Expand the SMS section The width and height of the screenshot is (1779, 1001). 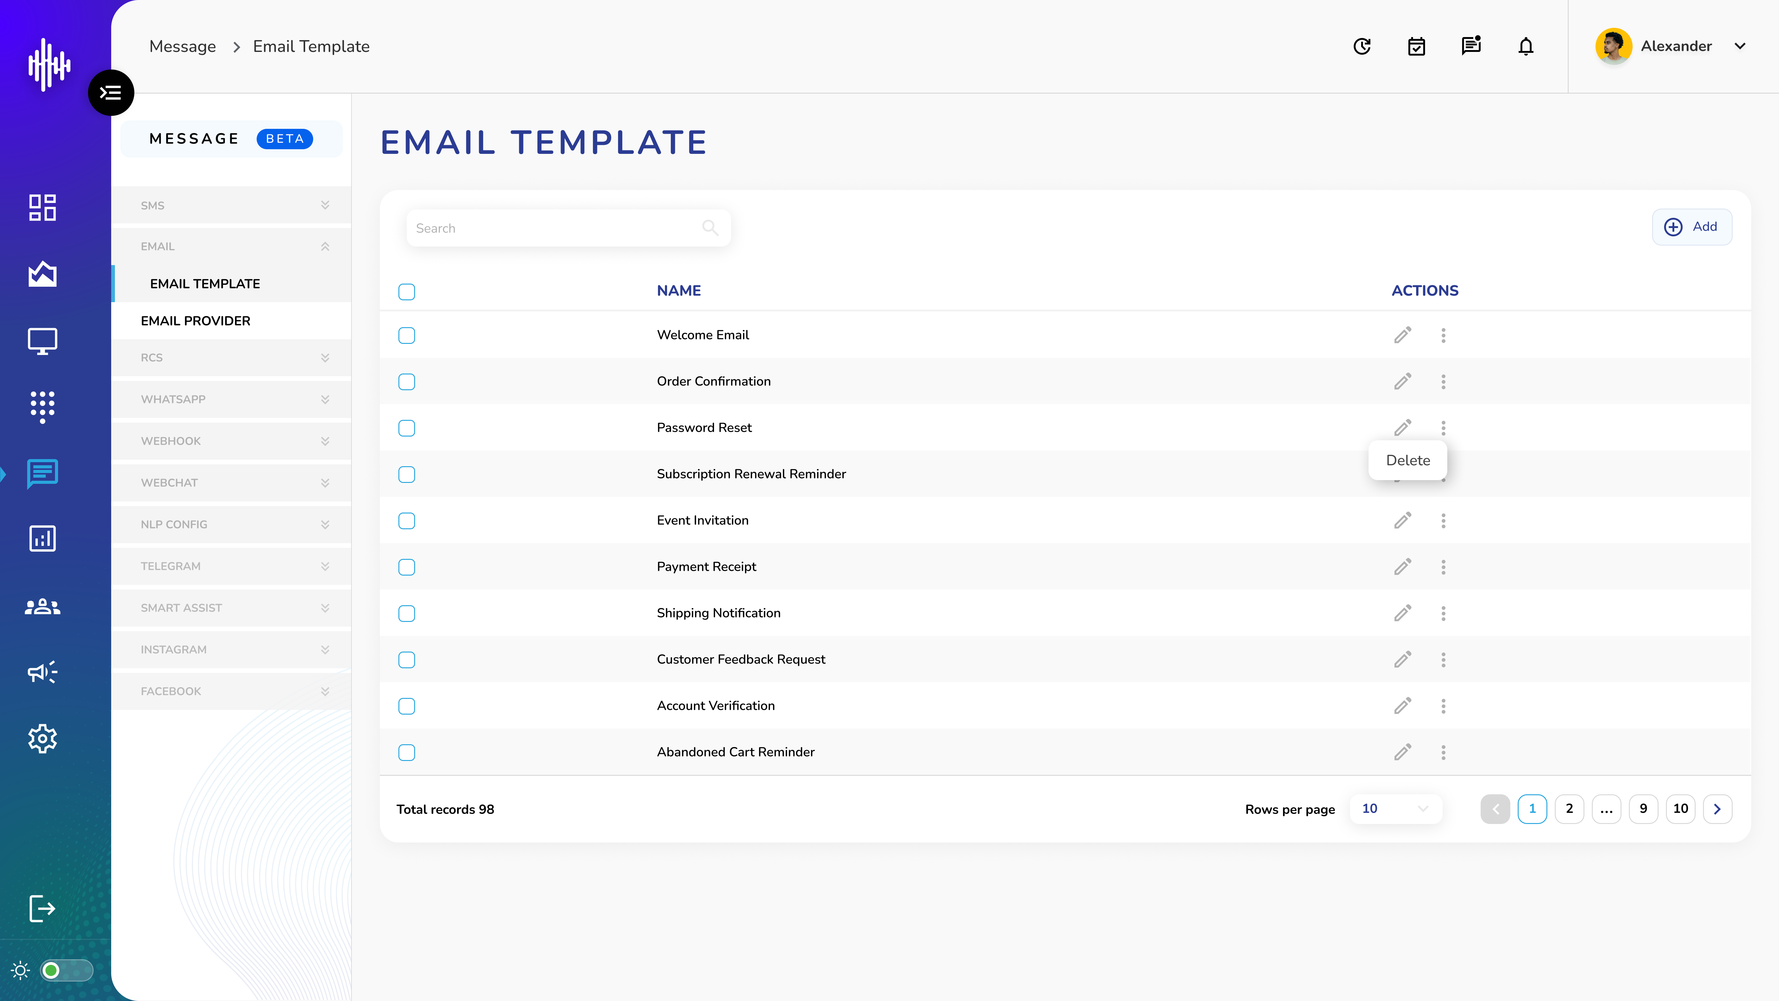[231, 205]
